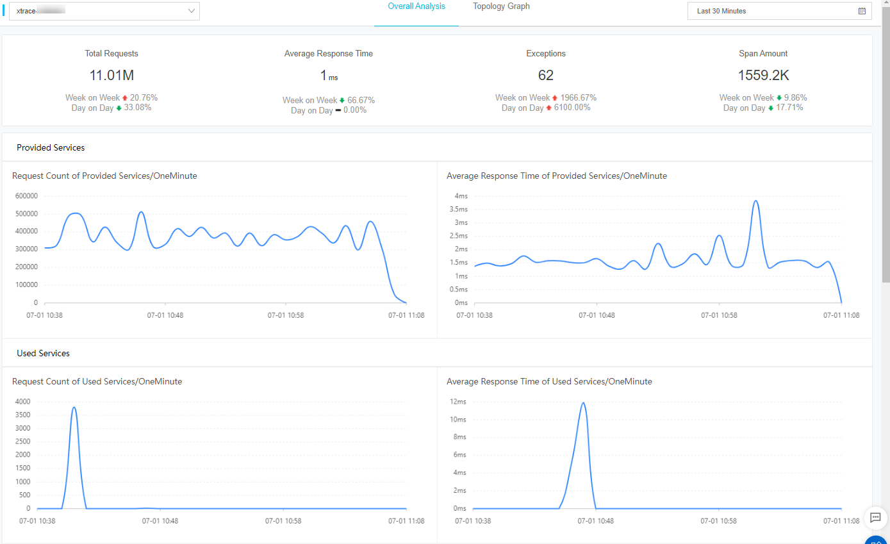Screen dimensions: 890x544
Task: Open the xtrace application dropdown
Action: pos(104,11)
